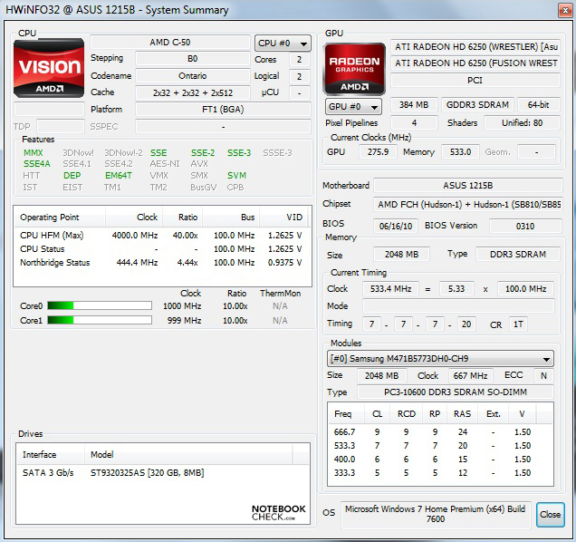The width and height of the screenshot is (576, 542).
Task: Click the BIOS Version 0310 field
Action: 525,227
